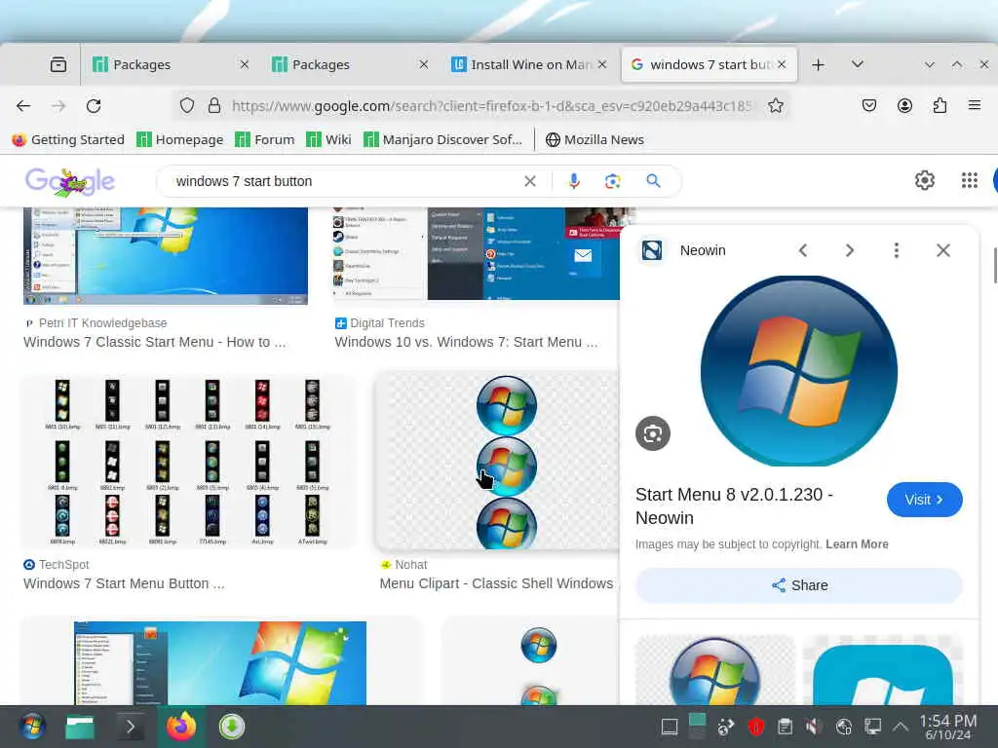Expand the list all tabs chevron
The height and width of the screenshot is (748, 998).
[x=858, y=64]
